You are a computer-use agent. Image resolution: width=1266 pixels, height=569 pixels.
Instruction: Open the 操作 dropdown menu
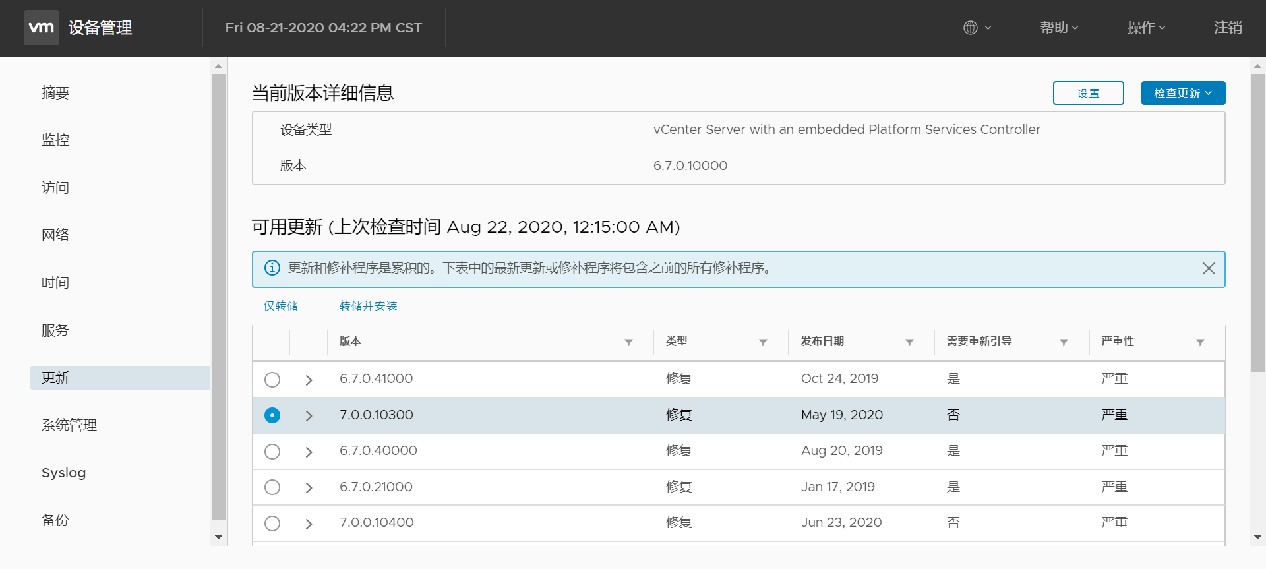(1147, 28)
